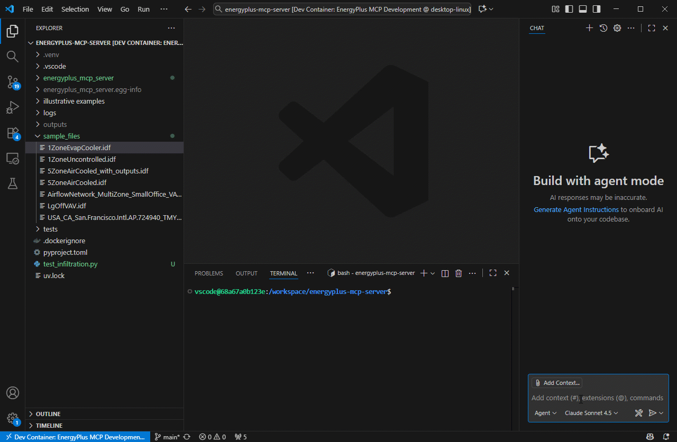677x442 pixels.
Task: Open the Remote Explorer view
Action: tap(13, 158)
